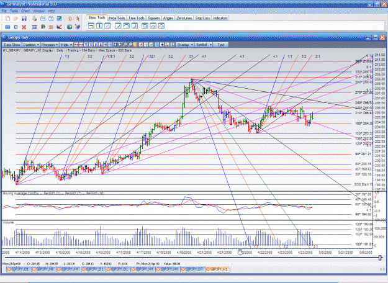
Task: Select the ellipse shape tool
Action: coord(161,25)
